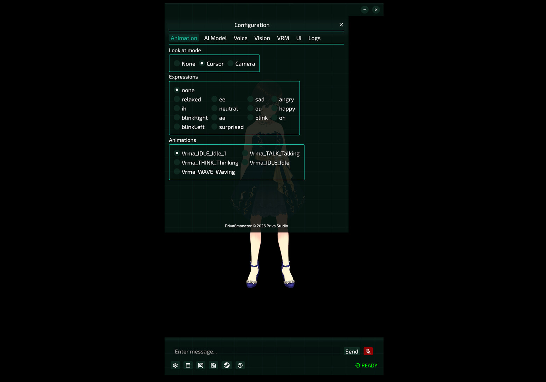This screenshot has width=546, height=382.
Task: Set look at mode to Cursor
Action: 211,64
